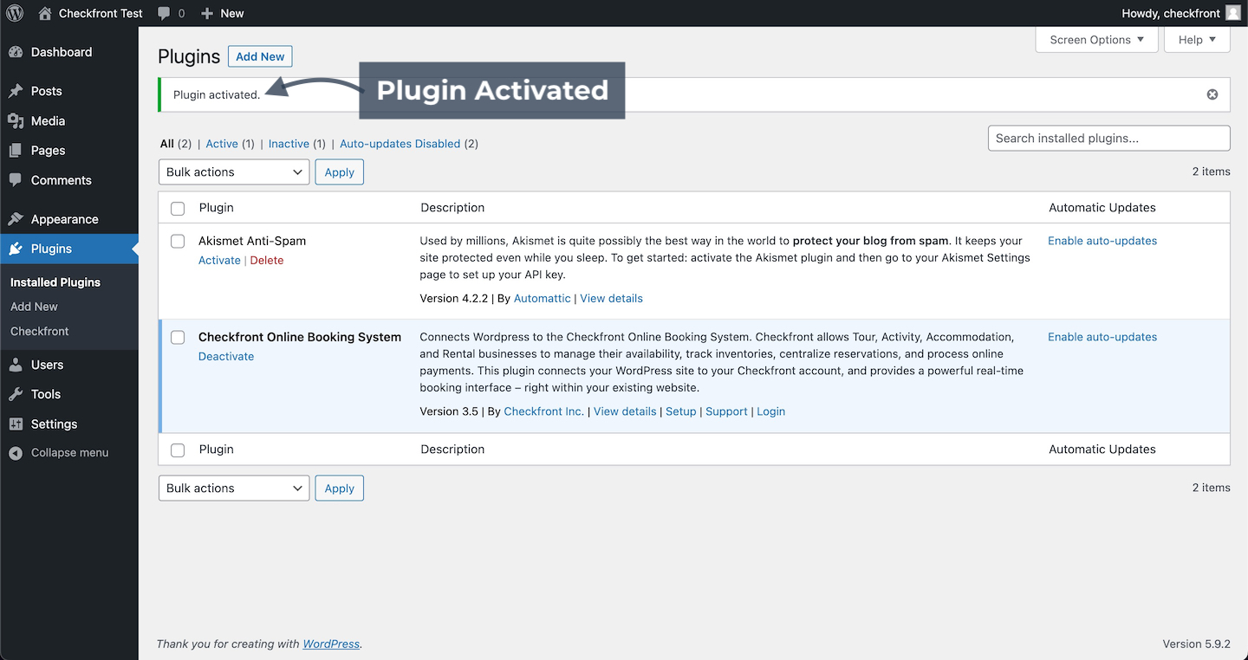Image resolution: width=1248 pixels, height=660 pixels.
Task: Enable auto-updates for Checkfront Online Booking System
Action: point(1102,337)
